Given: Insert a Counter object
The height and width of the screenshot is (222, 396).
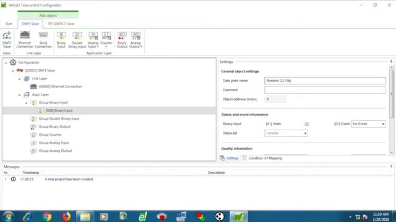Looking at the screenshot, I should coord(106,39).
